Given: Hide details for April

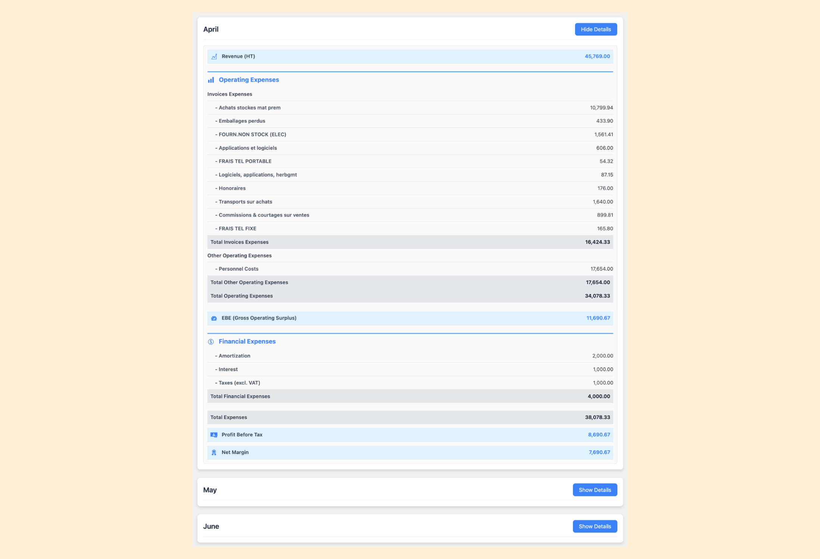Looking at the screenshot, I should tap(596, 29).
